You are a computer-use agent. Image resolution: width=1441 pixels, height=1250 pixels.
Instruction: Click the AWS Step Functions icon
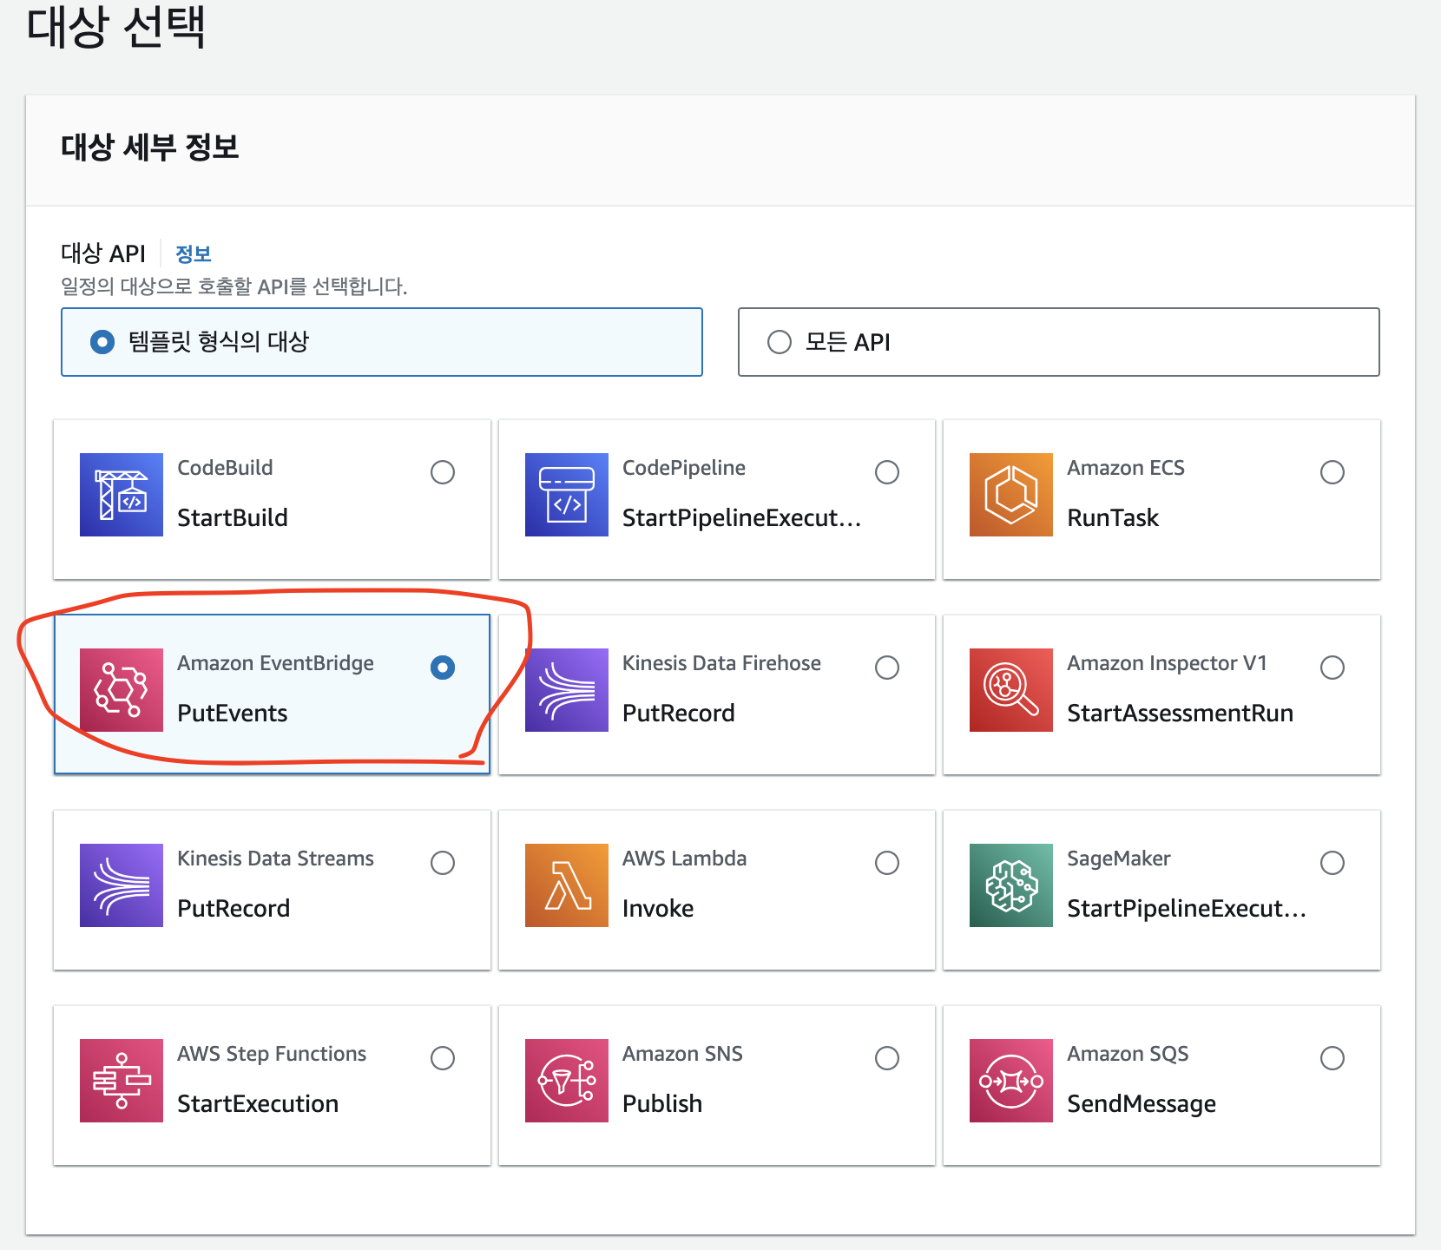pos(122,1081)
